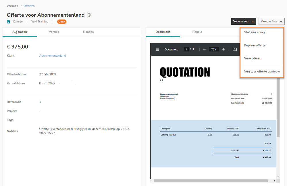The width and height of the screenshot is (287, 186).
Task: Zoom out the PDF with the minus icon
Action: 204,49
